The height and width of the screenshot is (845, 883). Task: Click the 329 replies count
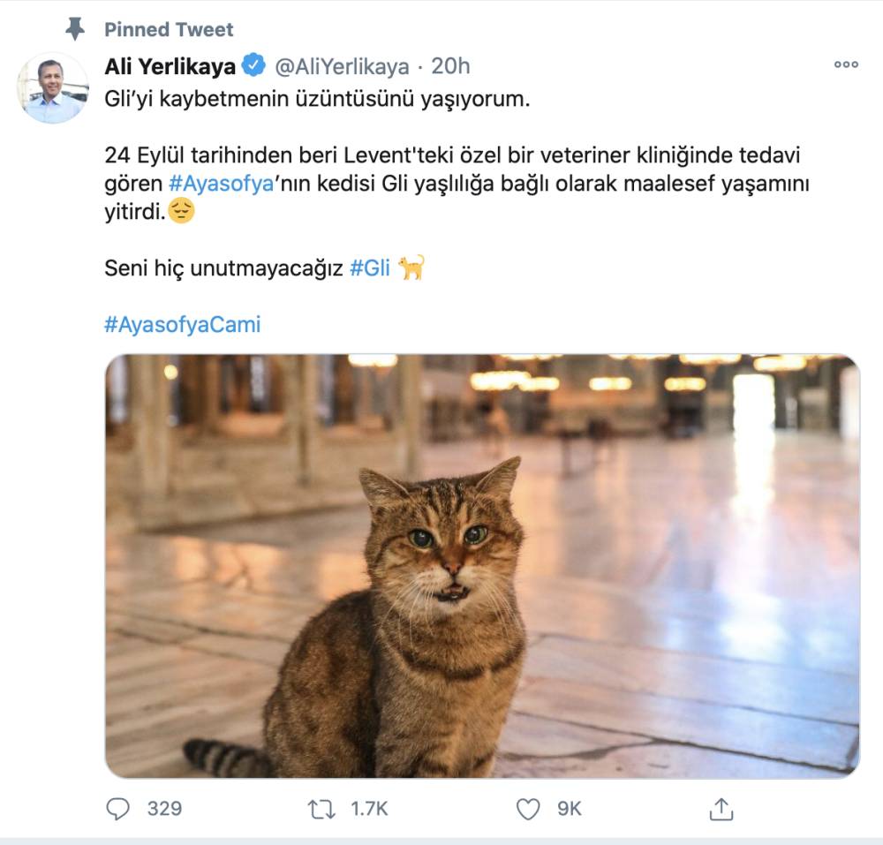click(x=164, y=809)
